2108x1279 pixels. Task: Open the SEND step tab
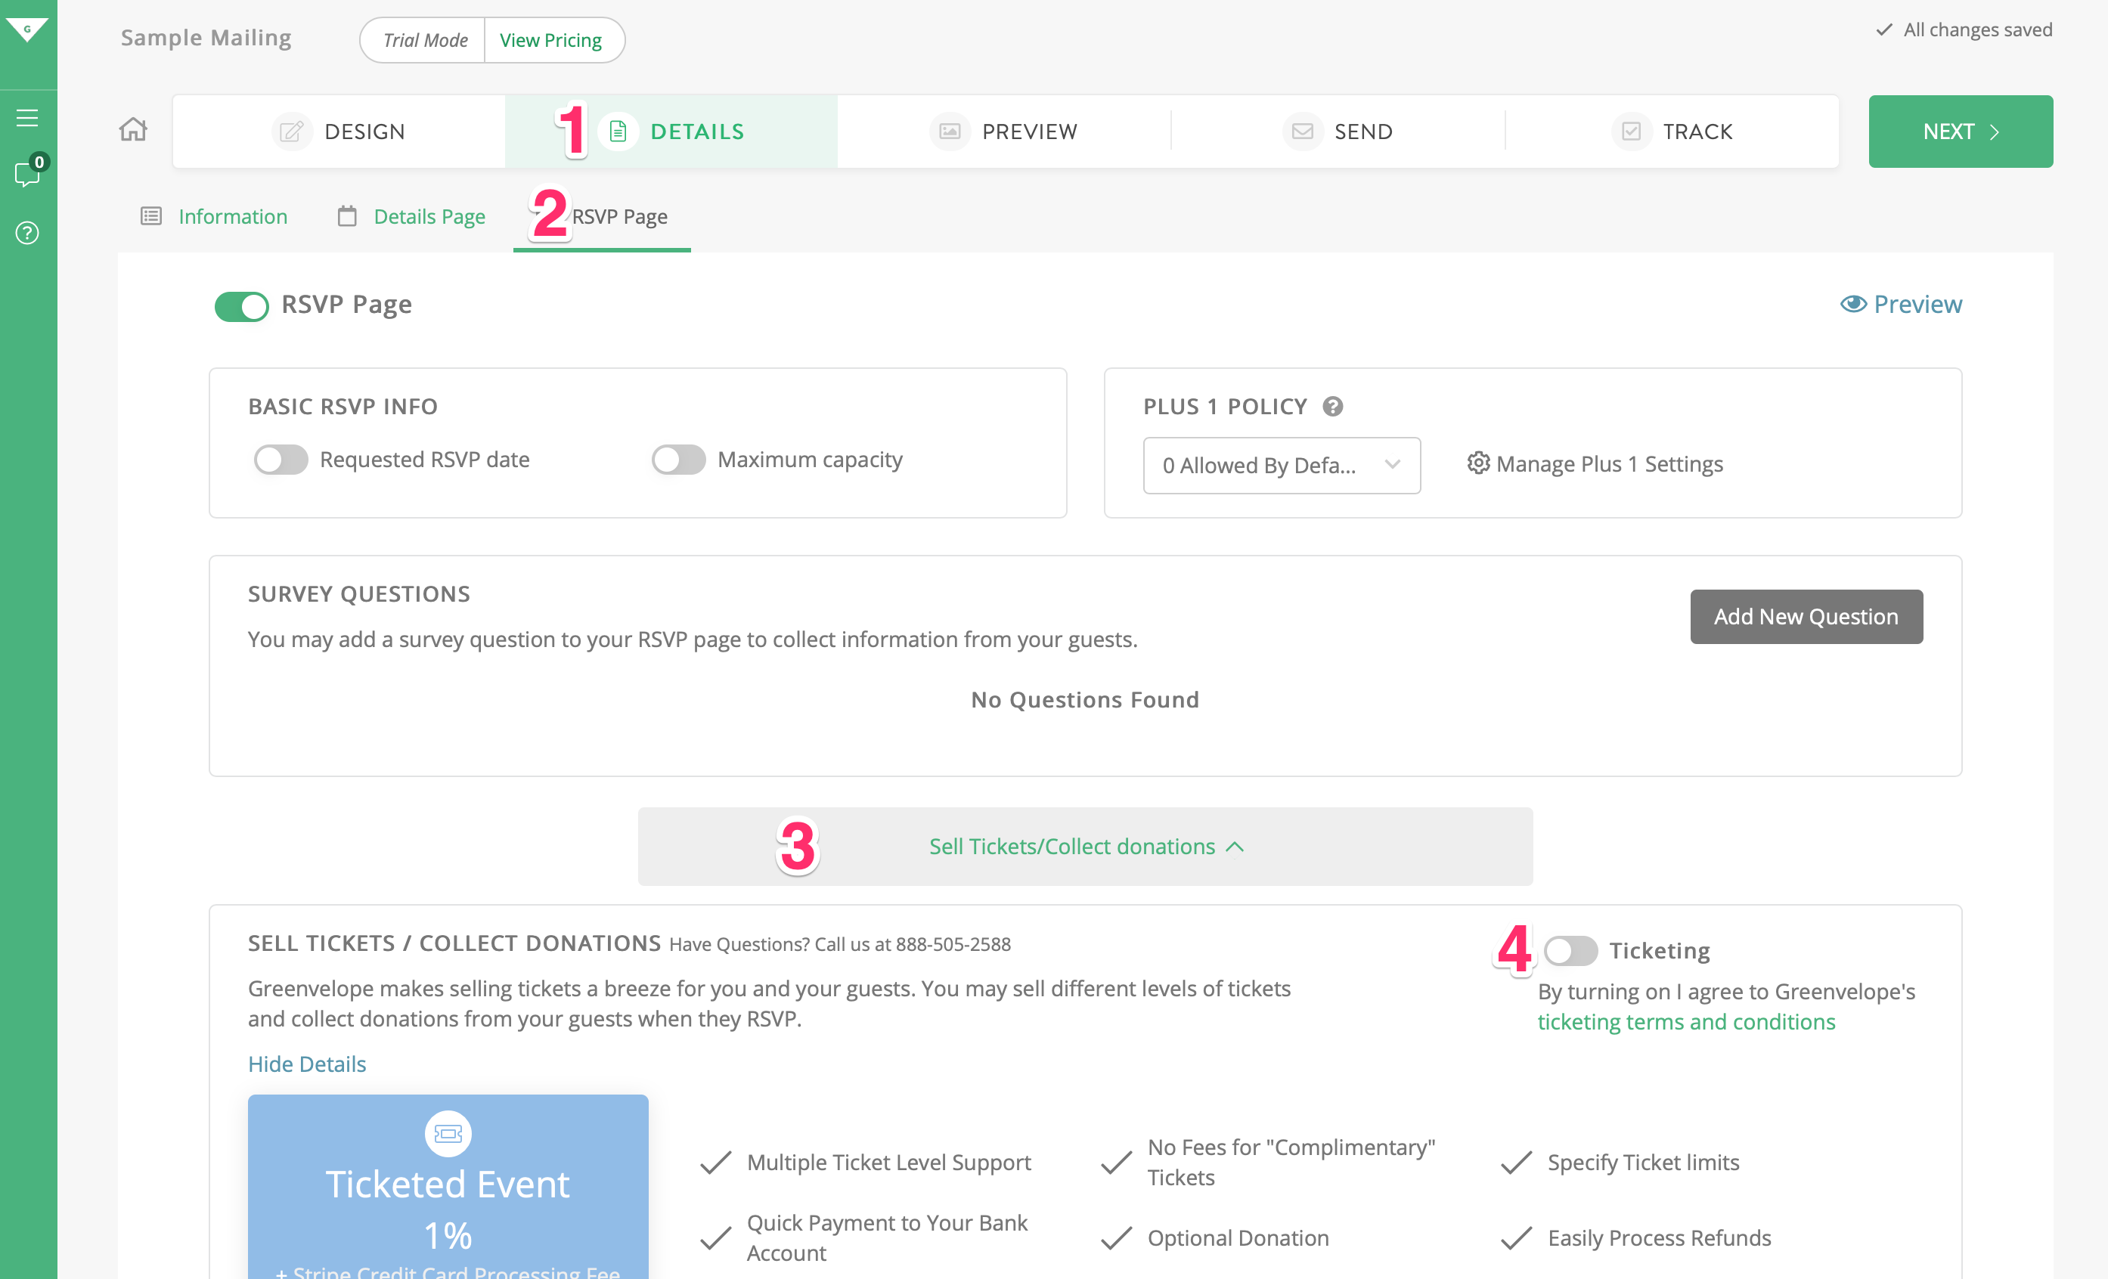[x=1338, y=132]
